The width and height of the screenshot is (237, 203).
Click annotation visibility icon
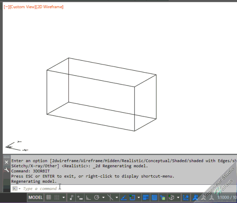click(195, 197)
